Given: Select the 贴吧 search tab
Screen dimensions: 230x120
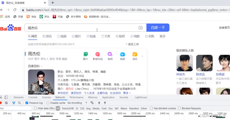Looking at the screenshot, I should click(120, 36).
